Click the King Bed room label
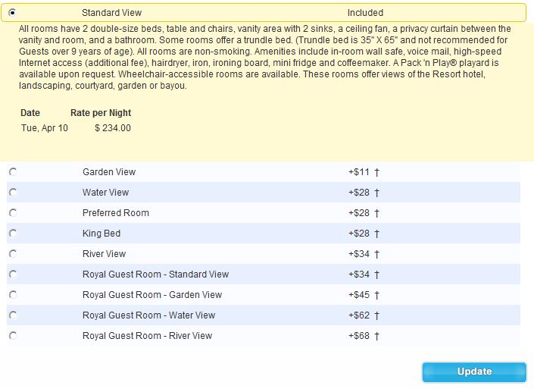The height and width of the screenshot is (389, 534). coord(101,234)
